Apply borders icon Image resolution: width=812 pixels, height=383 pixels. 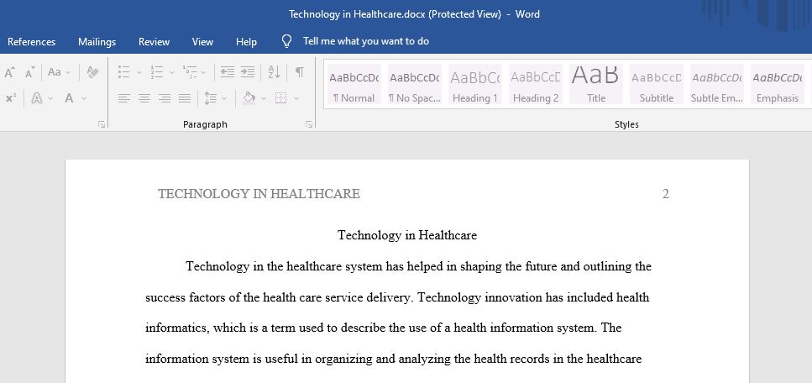280,98
